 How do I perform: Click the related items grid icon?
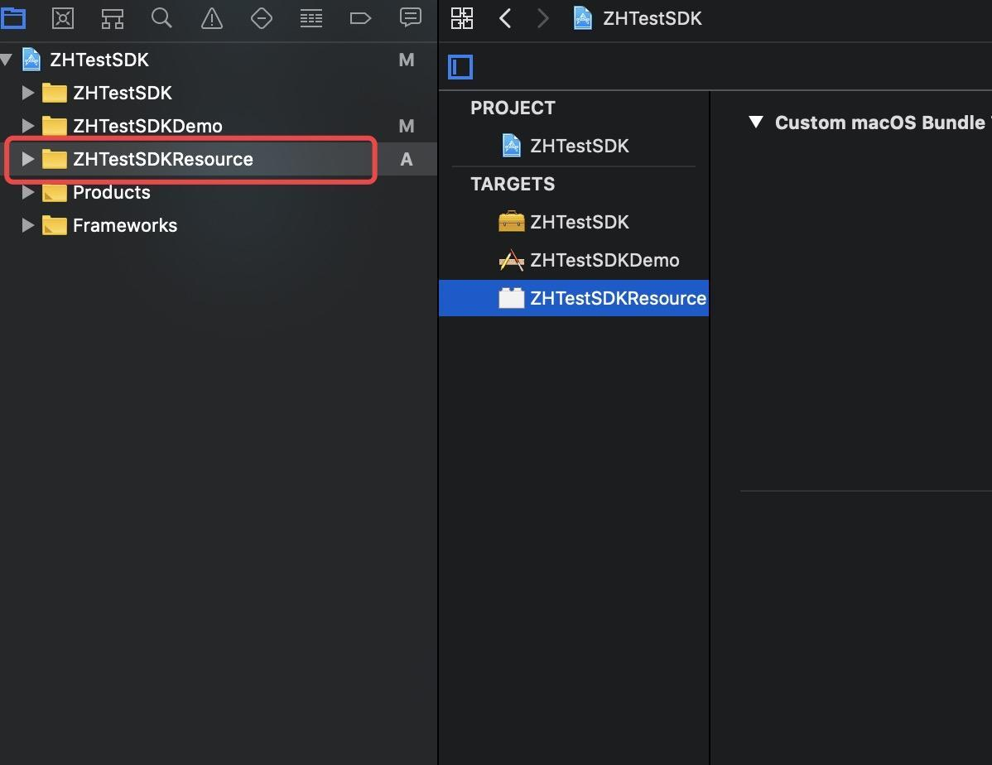coord(462,18)
